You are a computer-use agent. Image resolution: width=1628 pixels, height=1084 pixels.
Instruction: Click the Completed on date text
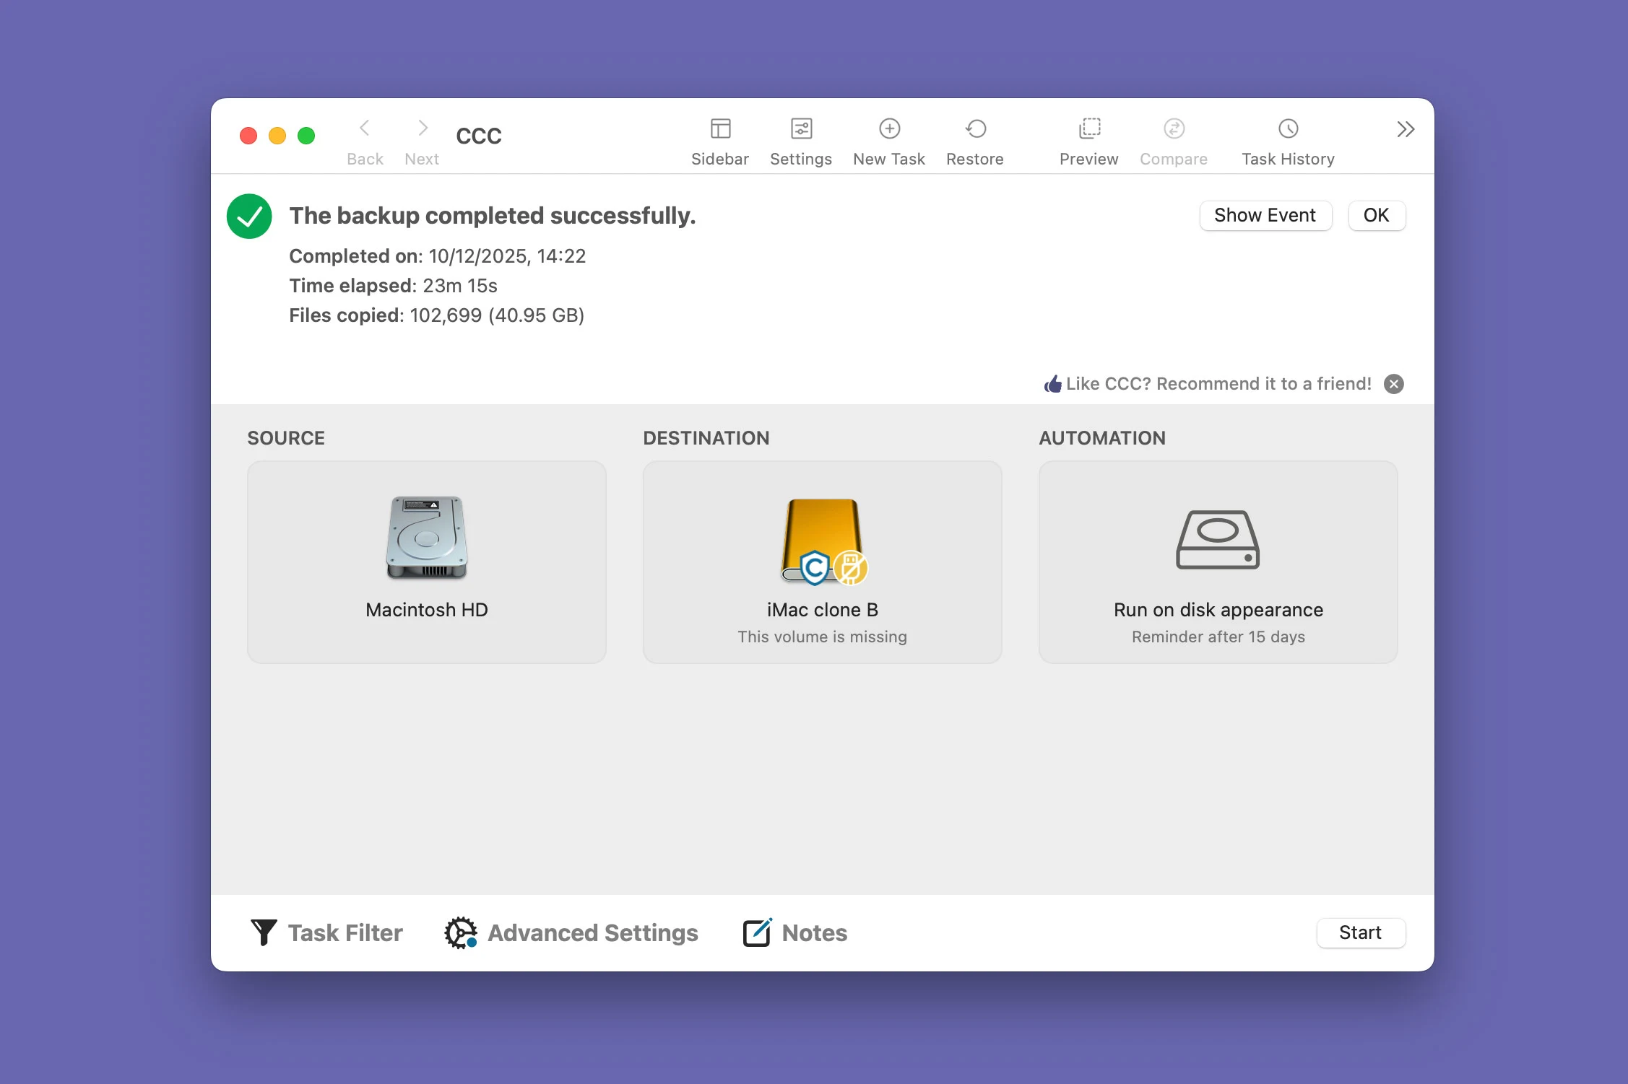pyautogui.click(x=438, y=256)
